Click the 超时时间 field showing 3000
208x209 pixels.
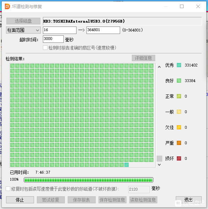pyautogui.click(x=53, y=39)
